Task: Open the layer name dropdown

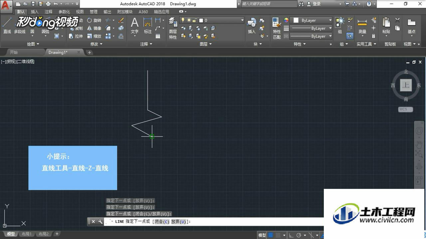Action: [x=242, y=20]
